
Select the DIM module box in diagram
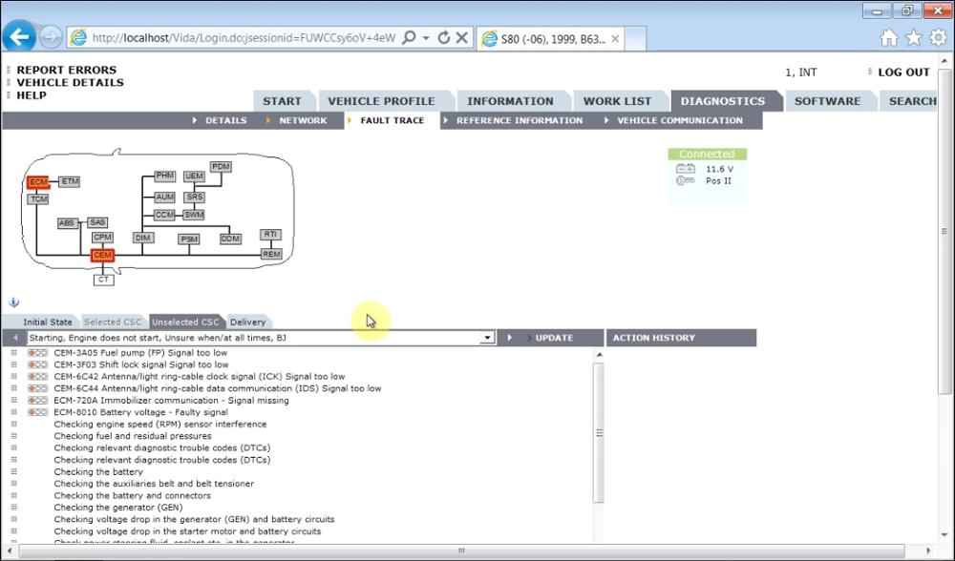[x=143, y=238]
